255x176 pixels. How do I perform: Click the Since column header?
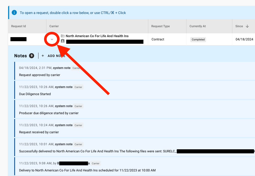(x=239, y=26)
